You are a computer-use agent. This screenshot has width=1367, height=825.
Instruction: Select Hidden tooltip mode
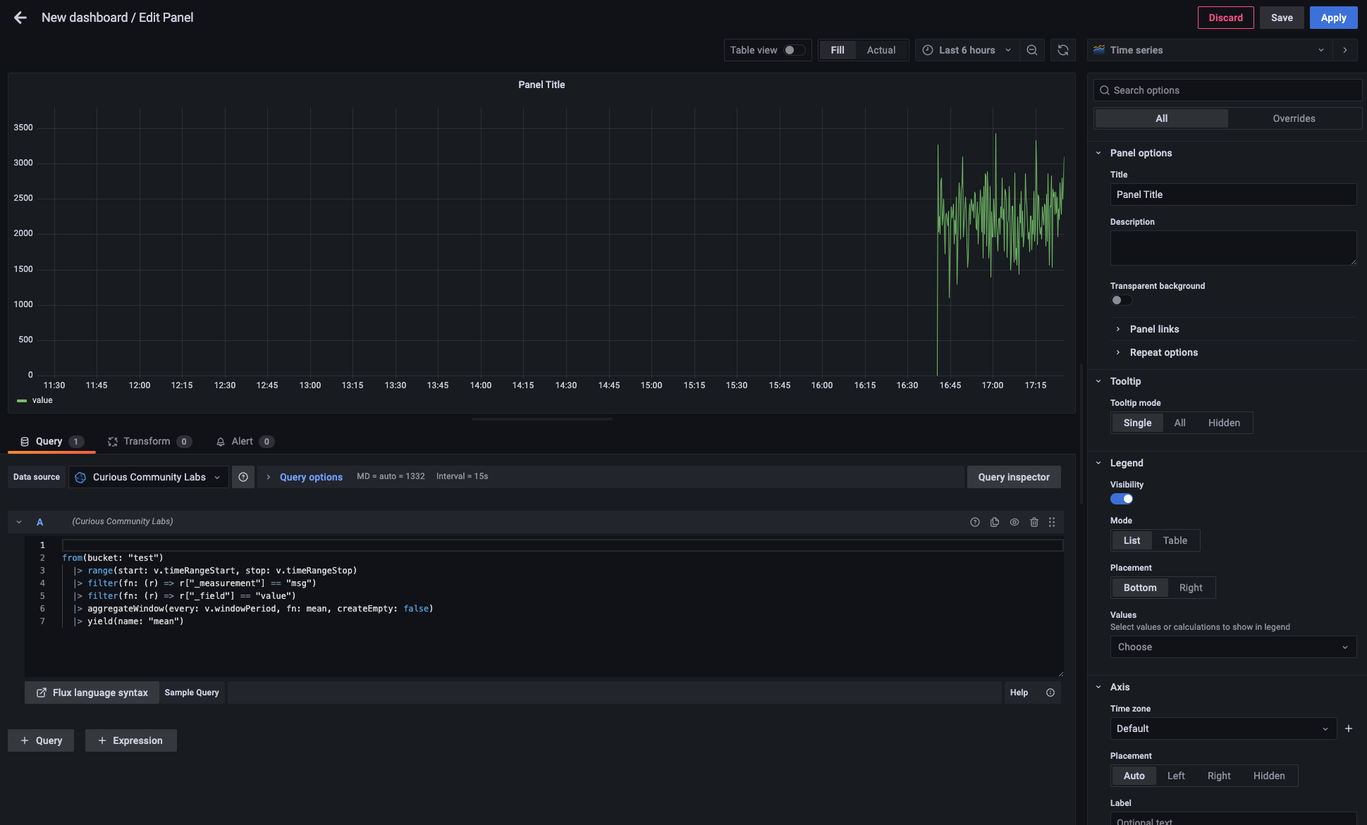tap(1224, 422)
